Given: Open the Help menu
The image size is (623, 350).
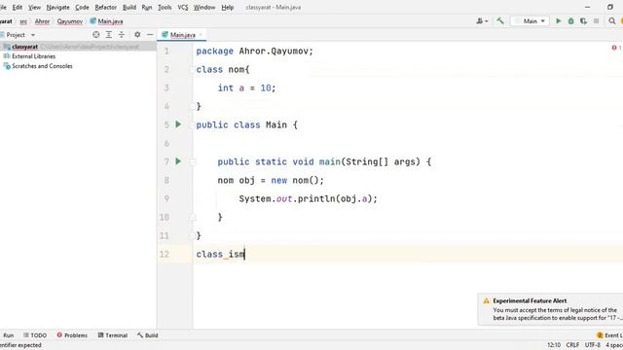Looking at the screenshot, I should (x=227, y=7).
